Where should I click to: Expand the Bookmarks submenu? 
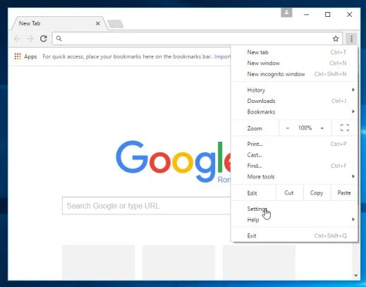[294, 111]
